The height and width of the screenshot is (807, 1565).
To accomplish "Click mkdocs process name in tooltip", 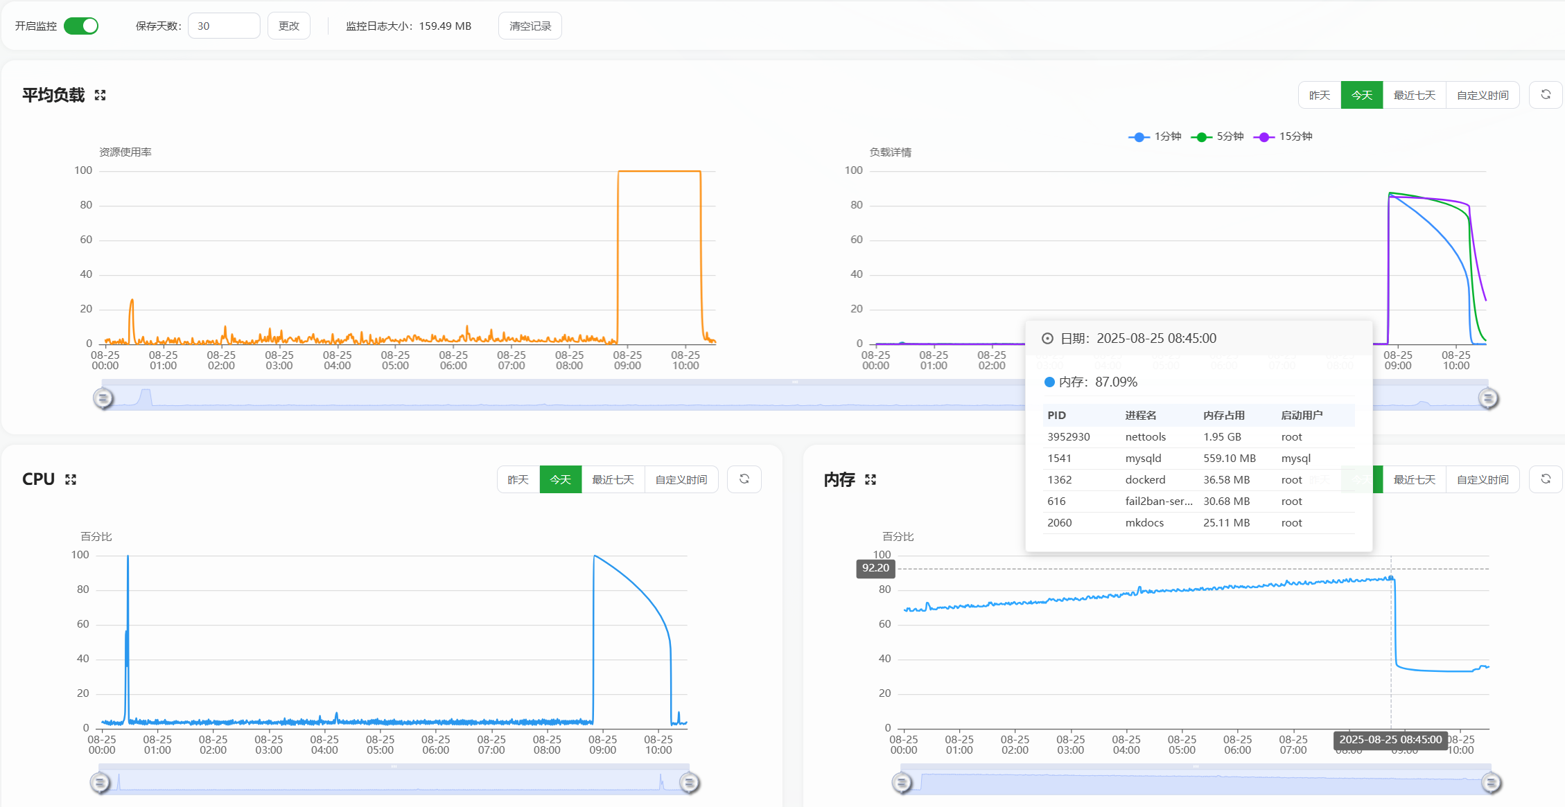I will (1144, 523).
